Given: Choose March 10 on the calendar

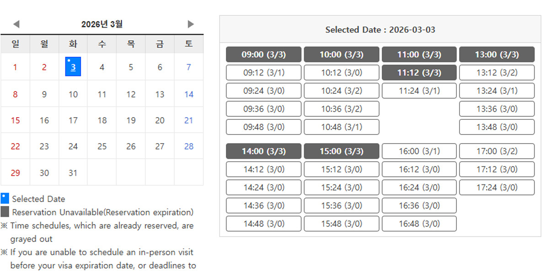Looking at the screenshot, I should [73, 94].
